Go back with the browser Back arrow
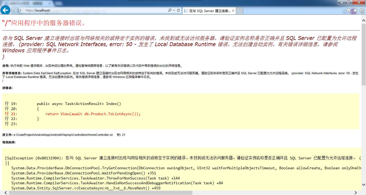 (x=5, y=10)
